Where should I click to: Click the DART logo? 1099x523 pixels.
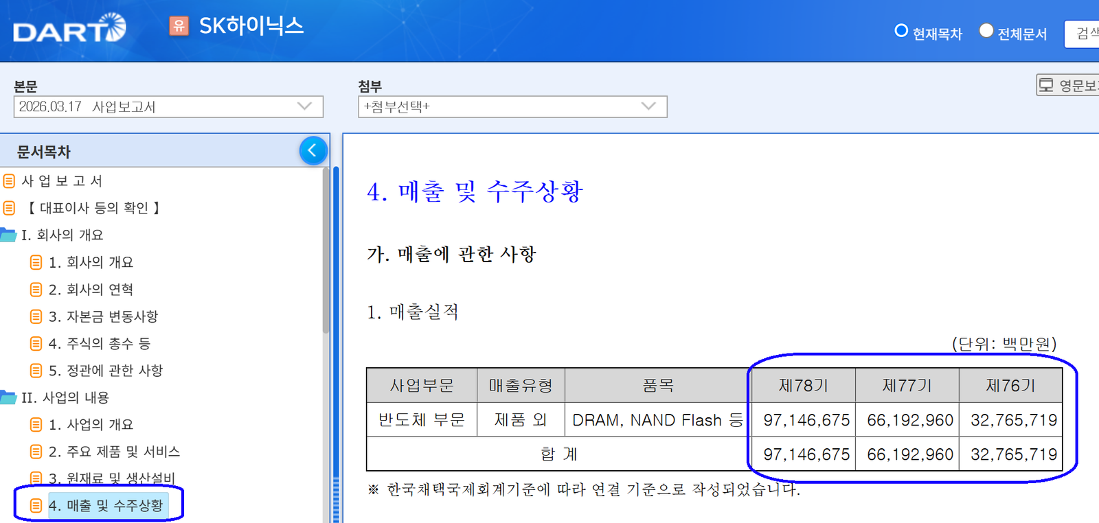click(x=69, y=28)
